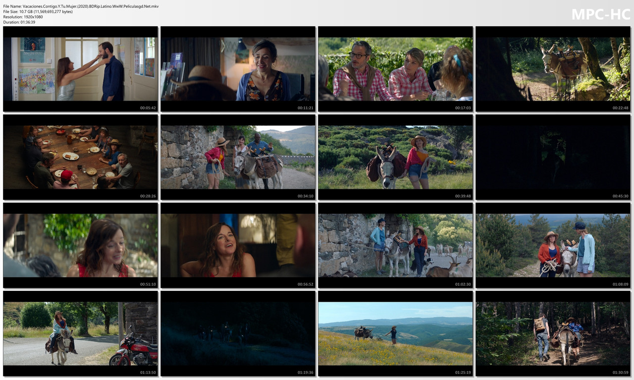Open the thumbnail at 01:30:59
This screenshot has height=380, width=634.
553,333
